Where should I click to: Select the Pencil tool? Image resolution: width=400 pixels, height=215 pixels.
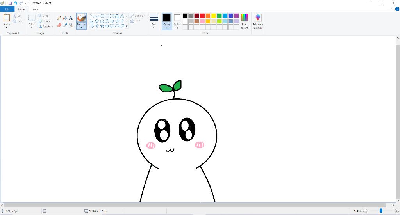tap(59, 18)
